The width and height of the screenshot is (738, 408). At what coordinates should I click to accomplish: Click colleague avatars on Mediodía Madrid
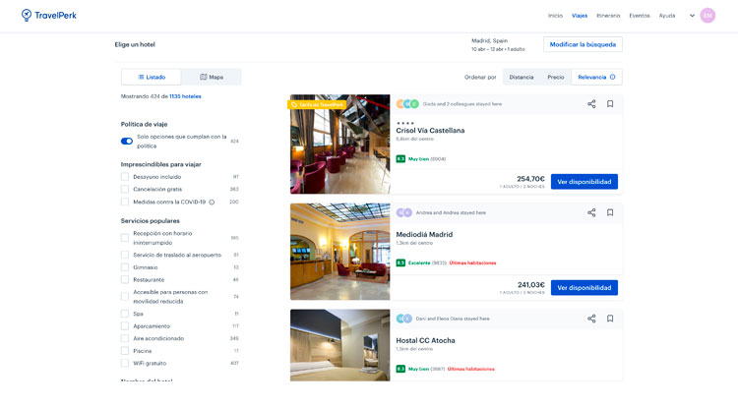click(x=403, y=212)
